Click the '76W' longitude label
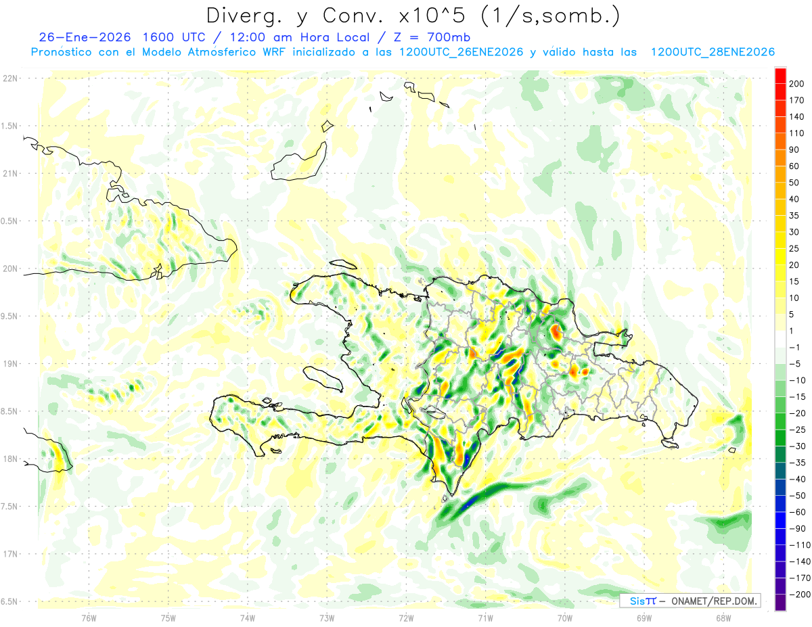The height and width of the screenshot is (627, 812). coord(89,618)
